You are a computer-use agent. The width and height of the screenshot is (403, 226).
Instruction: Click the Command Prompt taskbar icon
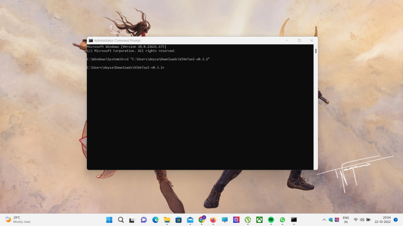point(294,220)
